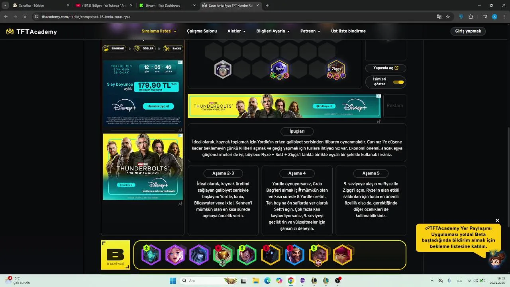The image size is (510, 287).
Task: Click the Aşama 5 label
Action: pyautogui.click(x=371, y=173)
